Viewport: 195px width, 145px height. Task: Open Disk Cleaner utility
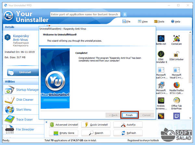(x=21, y=100)
